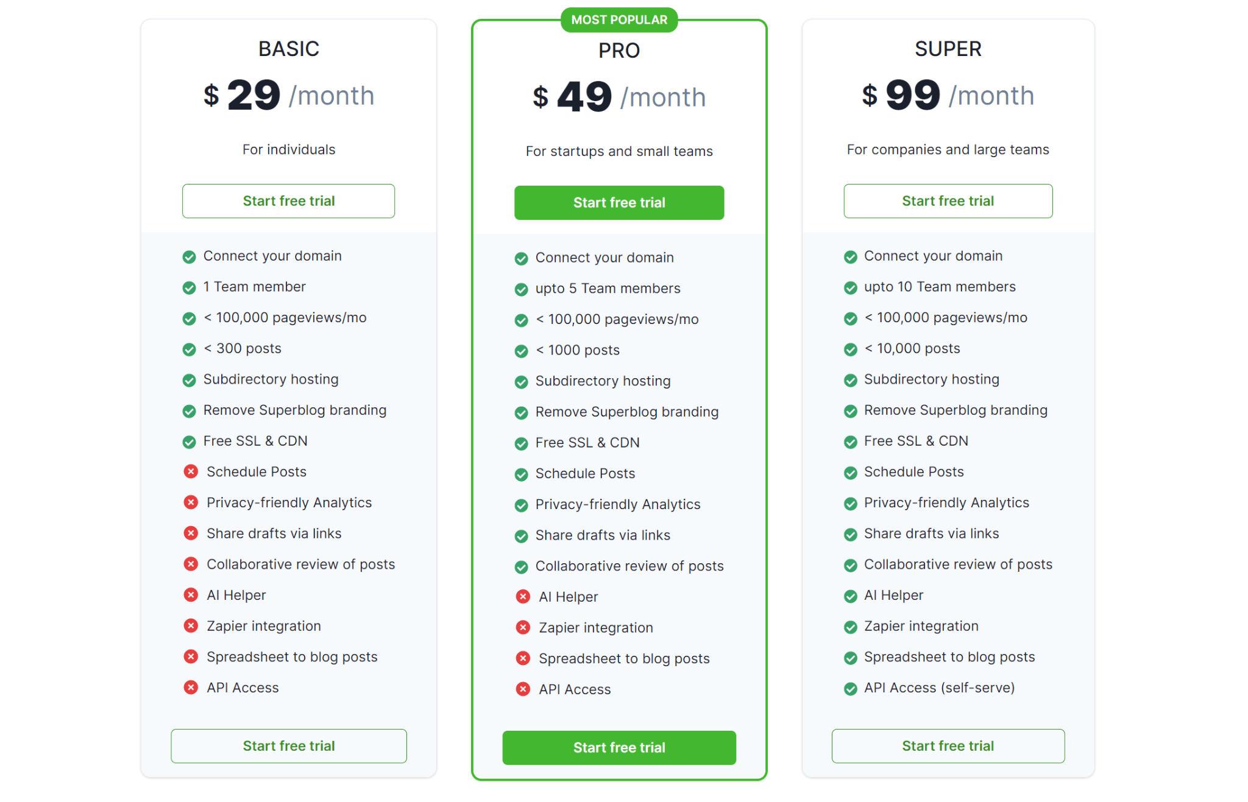Click green check next to Basic Connect your domain
The width and height of the screenshot is (1248, 802).
tap(189, 257)
